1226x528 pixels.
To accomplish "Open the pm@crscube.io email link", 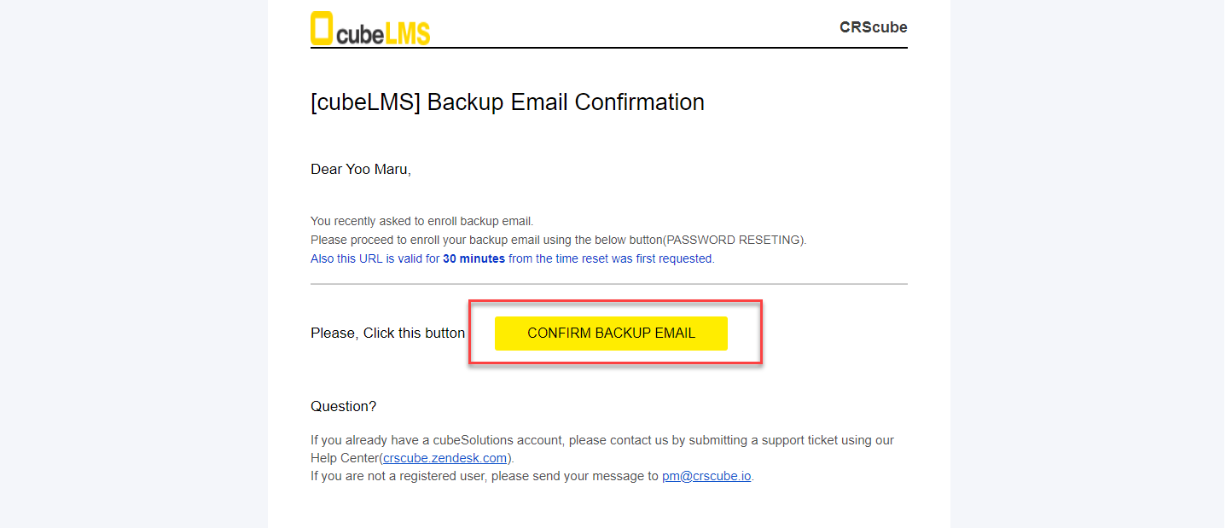I will (x=706, y=476).
